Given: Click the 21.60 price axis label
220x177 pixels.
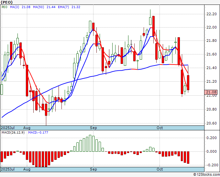Looking at the screenshot, I should click(212, 54).
